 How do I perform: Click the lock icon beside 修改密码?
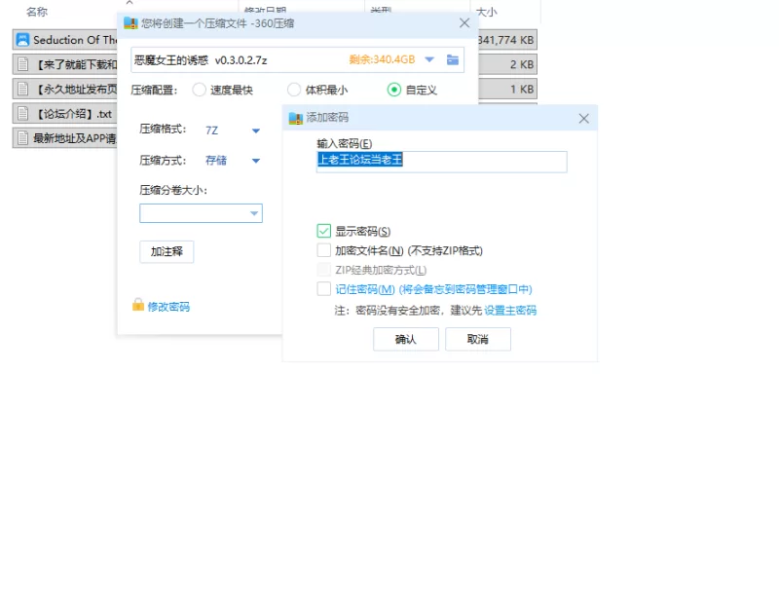click(138, 305)
